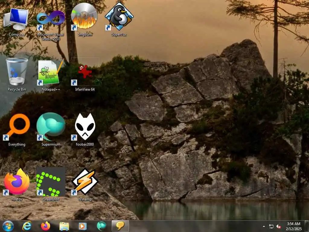Select the Notepad++ desktop shortcut
This screenshot has width=309, height=232.
[51, 75]
